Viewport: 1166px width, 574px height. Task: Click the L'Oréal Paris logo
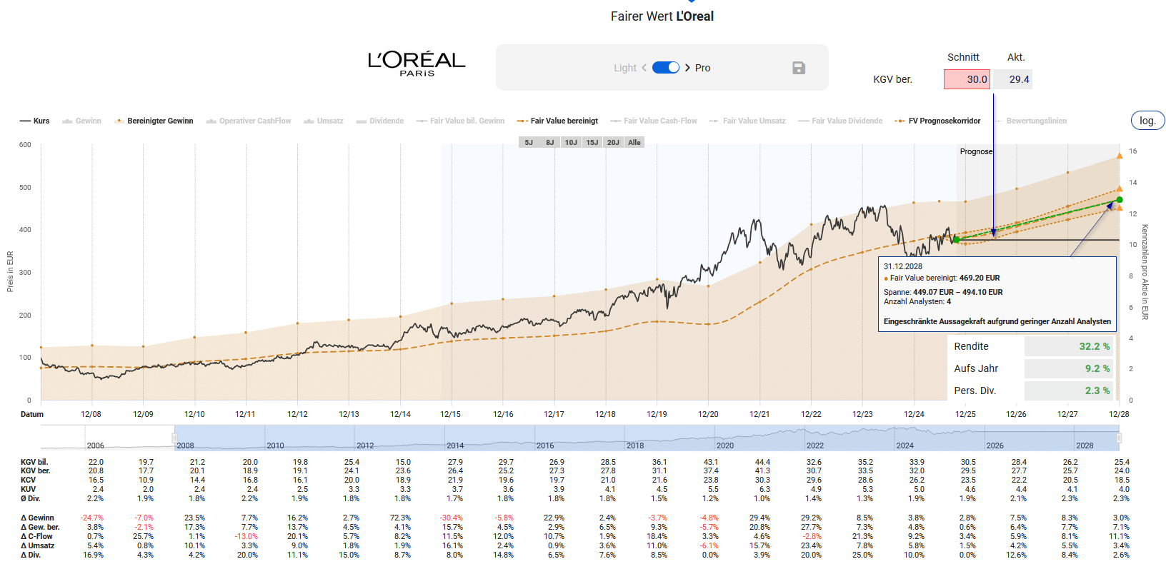pos(417,63)
